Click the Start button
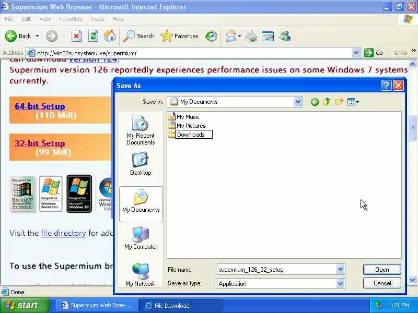Image resolution: width=418 pixels, height=313 pixels. 25,305
